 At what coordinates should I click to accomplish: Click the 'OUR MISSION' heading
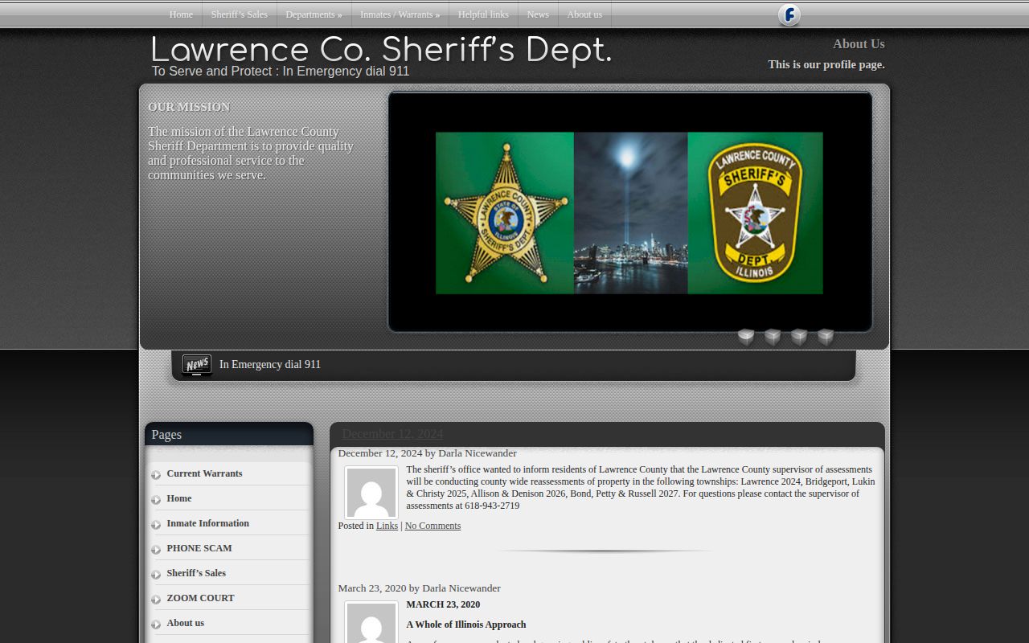[x=189, y=107]
